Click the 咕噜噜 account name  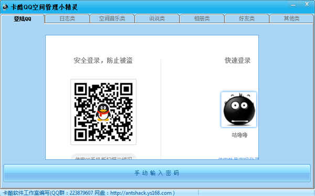pyautogui.click(x=239, y=135)
